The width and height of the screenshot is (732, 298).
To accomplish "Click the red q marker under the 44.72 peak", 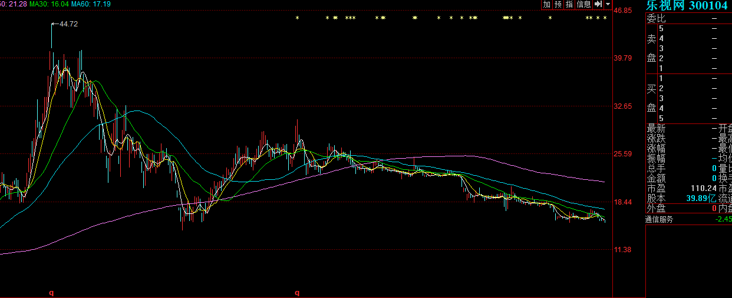I will 51,292.
